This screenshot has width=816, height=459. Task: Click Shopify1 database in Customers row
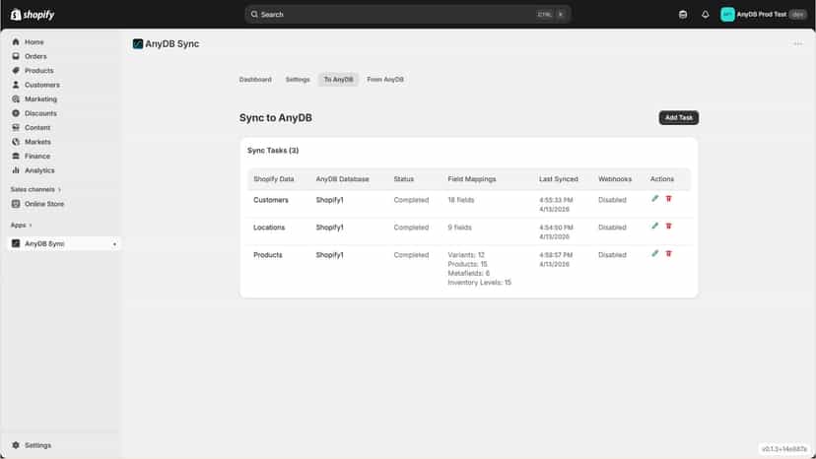pyautogui.click(x=329, y=200)
